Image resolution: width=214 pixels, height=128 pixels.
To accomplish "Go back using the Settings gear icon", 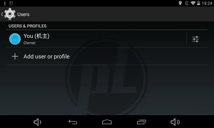I will 10,14.
